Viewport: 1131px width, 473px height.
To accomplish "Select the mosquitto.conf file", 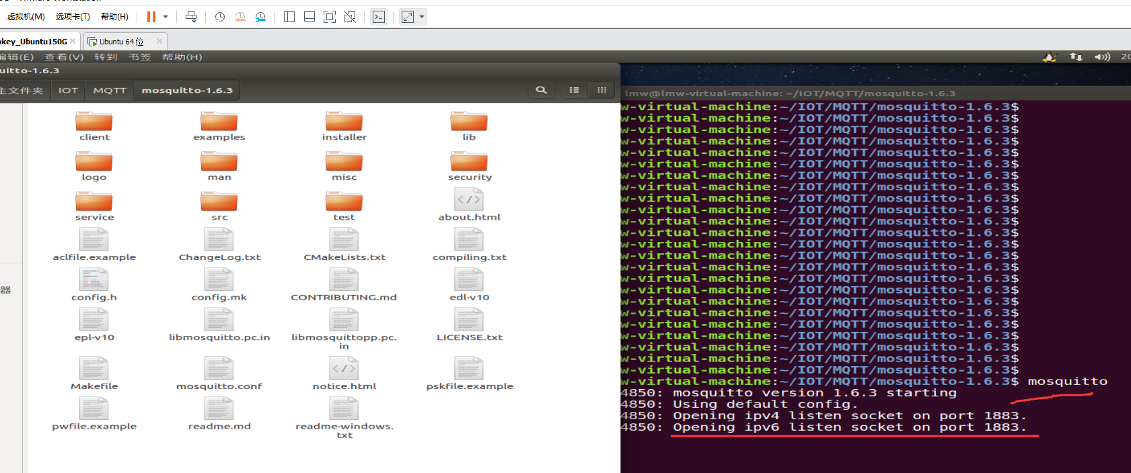I will [219, 374].
